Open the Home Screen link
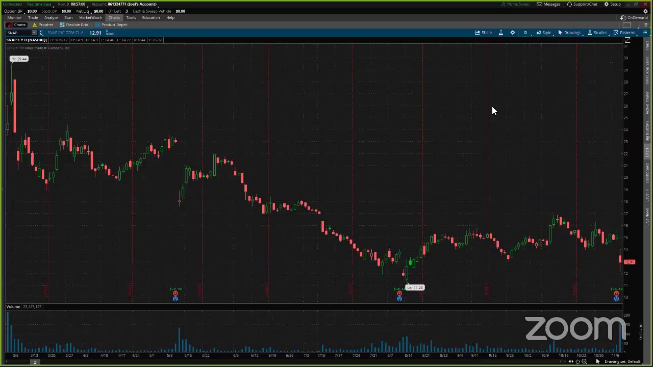653x367 pixels. (x=516, y=4)
